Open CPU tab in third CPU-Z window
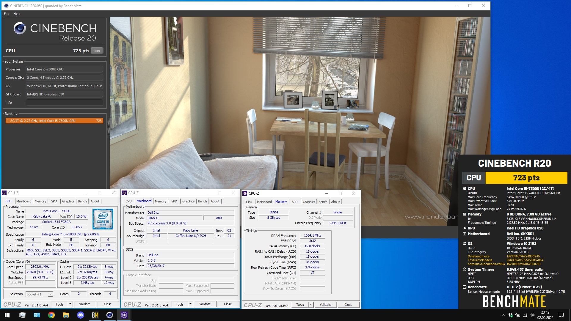The height and width of the screenshot is (321, 571). coord(249,202)
